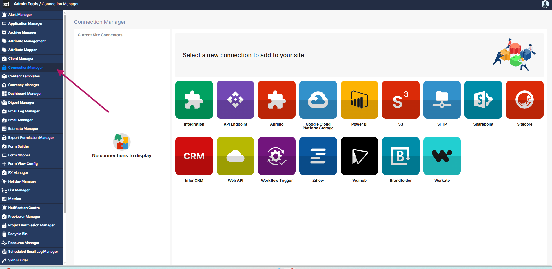Choose the Brandfolder connector tile
552x269 pixels.
coord(401,156)
